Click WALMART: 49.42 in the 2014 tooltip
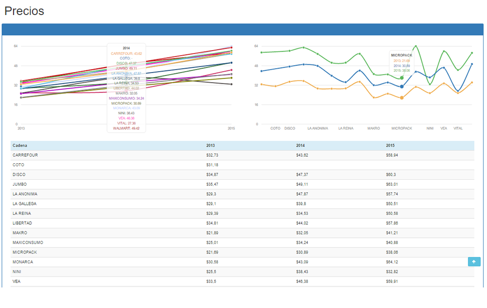This screenshot has height=308, width=487. [x=126, y=128]
